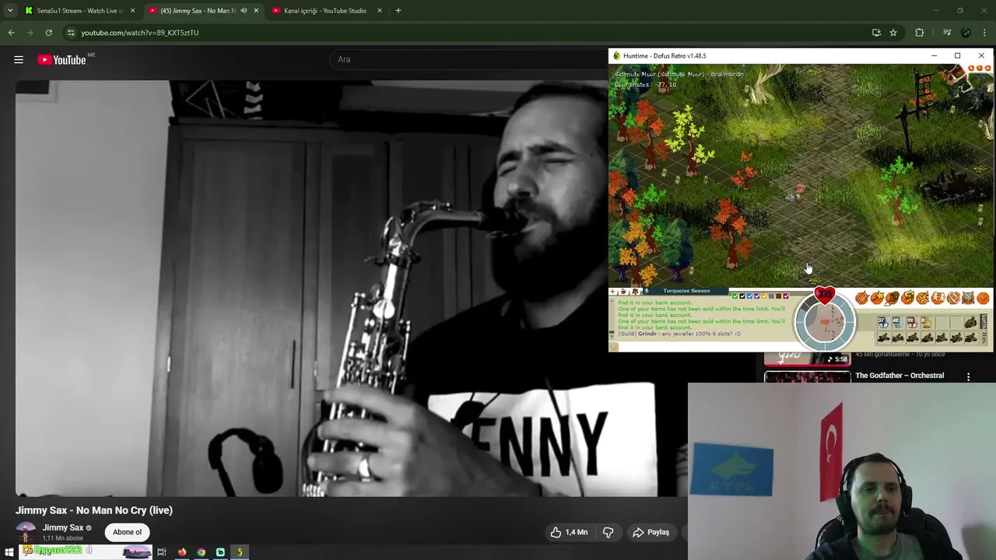Viewport: 996px width, 560px height.
Task: Click the orange plus menu icon in Dofus
Action: [x=984, y=298]
